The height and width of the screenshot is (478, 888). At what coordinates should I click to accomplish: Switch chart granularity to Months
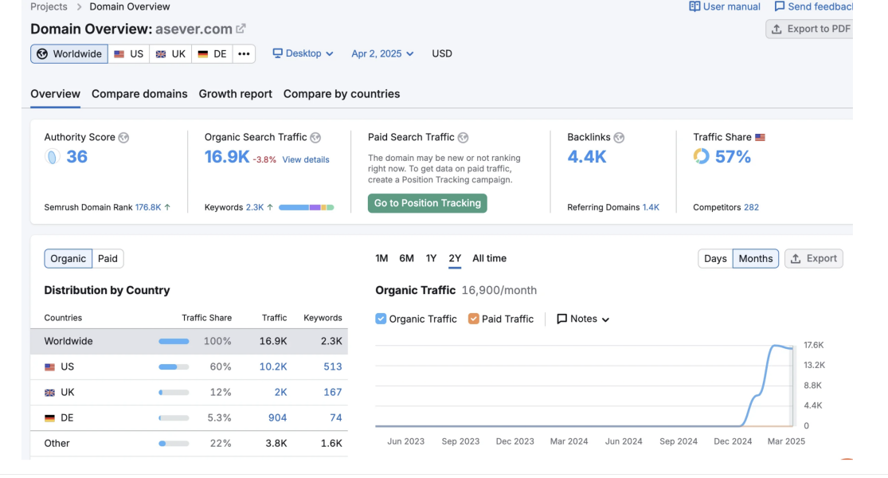[x=756, y=259]
